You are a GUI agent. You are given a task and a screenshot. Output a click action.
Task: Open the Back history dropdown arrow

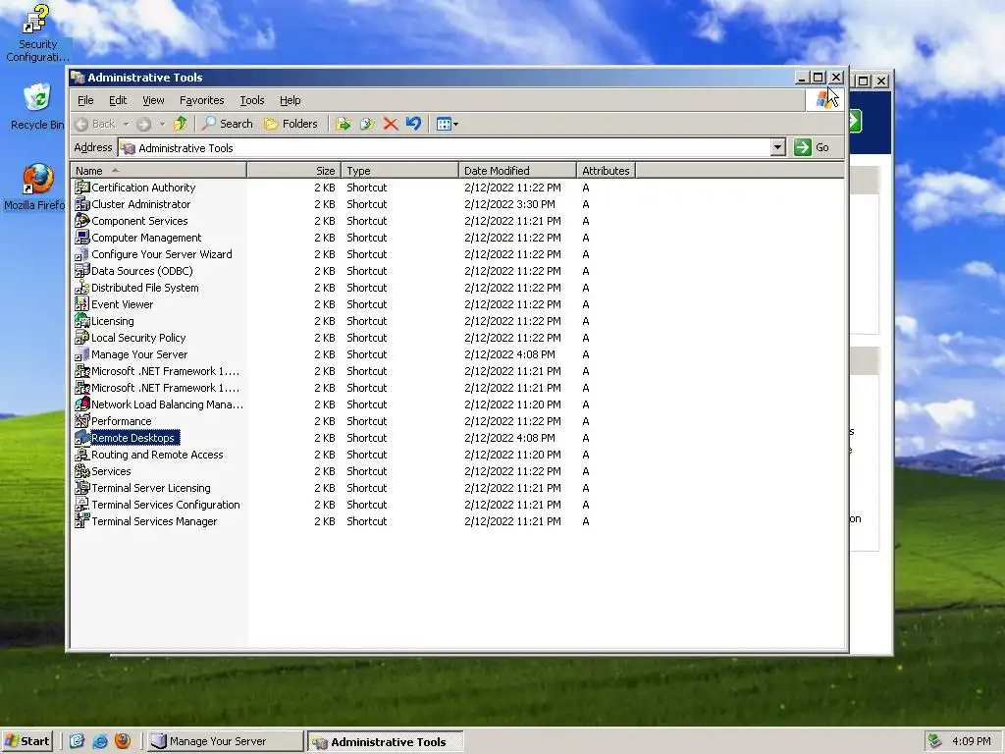pyautogui.click(x=127, y=124)
